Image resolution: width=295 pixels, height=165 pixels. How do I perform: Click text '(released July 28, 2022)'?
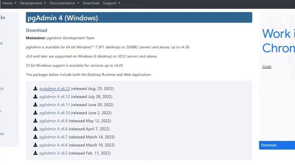coord(92,97)
